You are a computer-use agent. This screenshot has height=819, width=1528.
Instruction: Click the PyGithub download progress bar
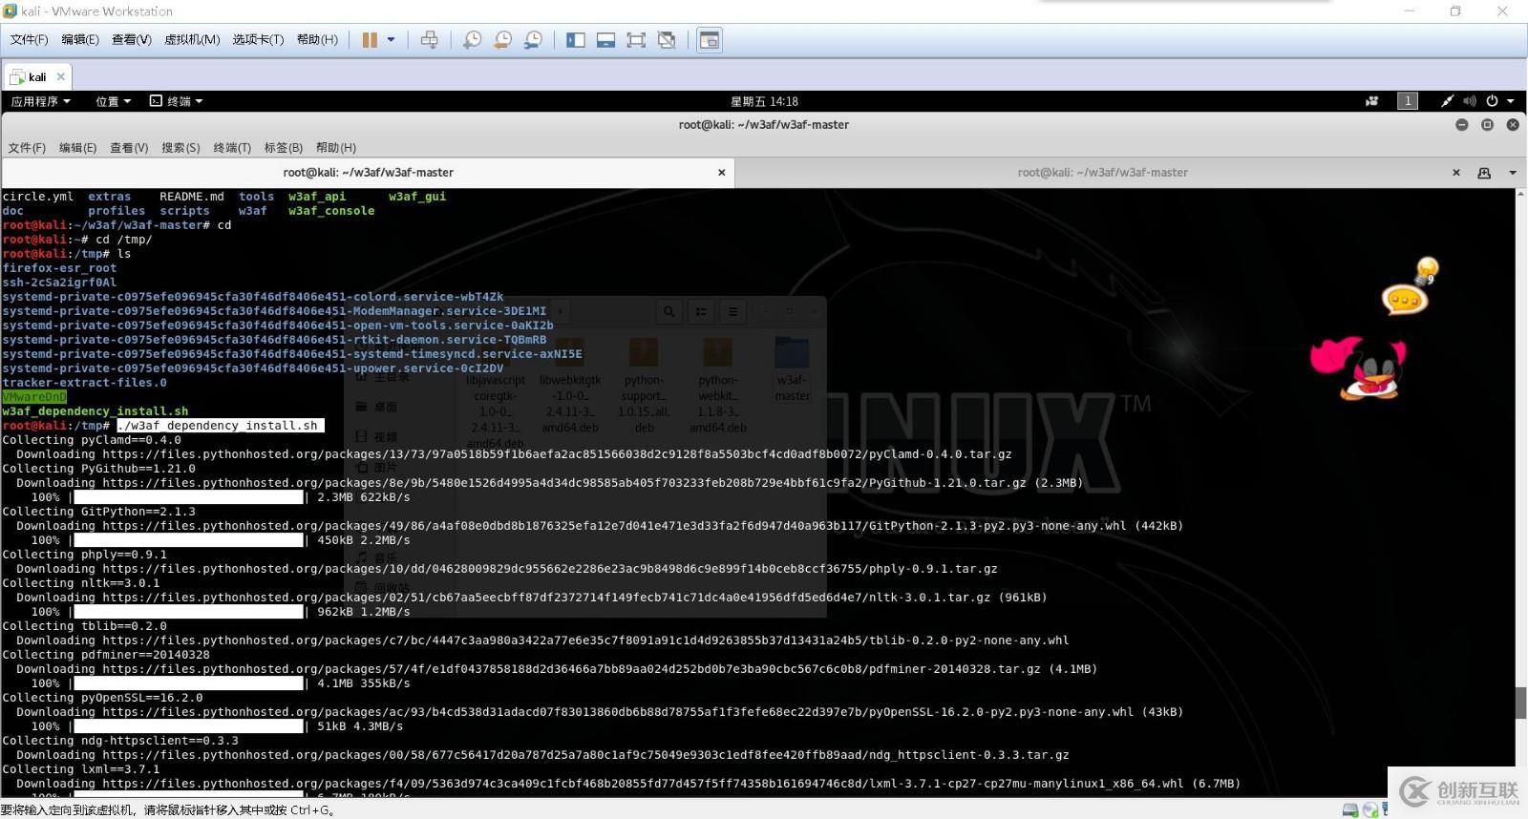[188, 497]
